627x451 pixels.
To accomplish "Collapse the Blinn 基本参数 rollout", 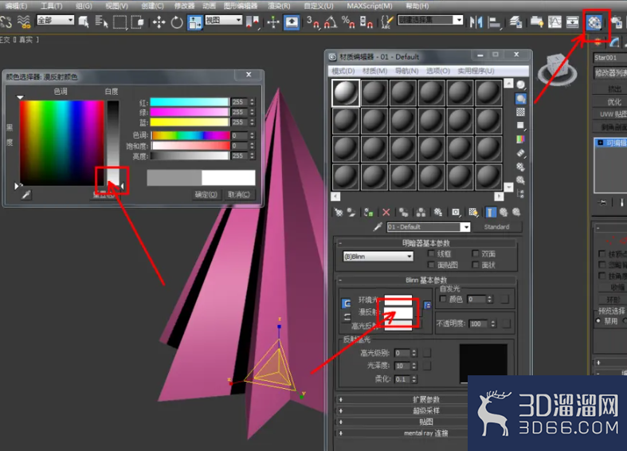I will point(426,280).
